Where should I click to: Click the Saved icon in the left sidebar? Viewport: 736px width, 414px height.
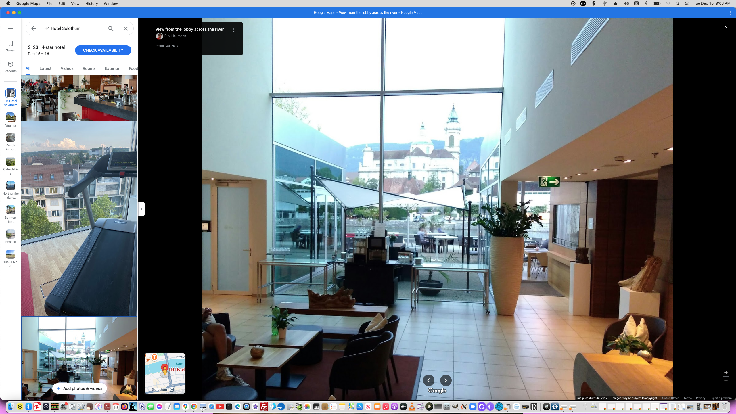tap(11, 45)
